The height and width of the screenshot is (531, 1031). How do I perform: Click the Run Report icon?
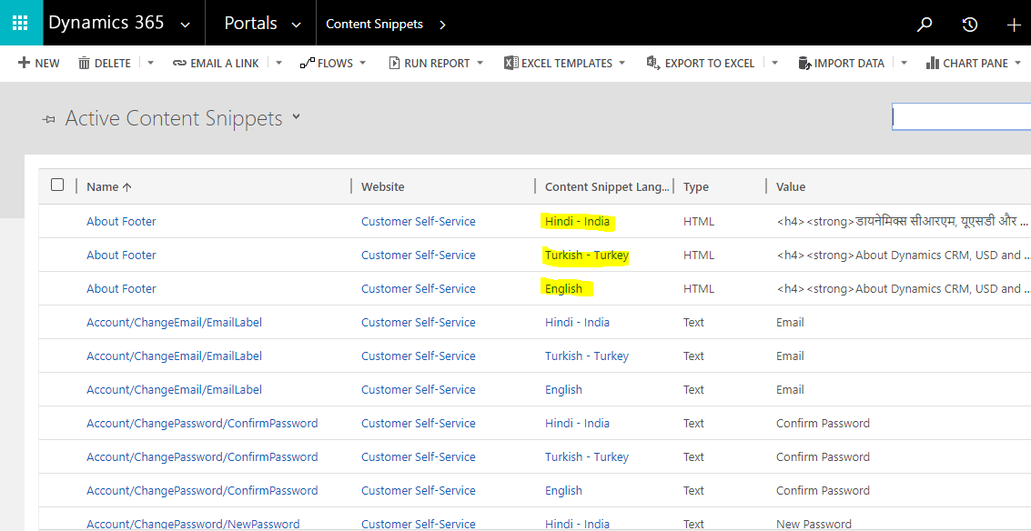pos(395,63)
